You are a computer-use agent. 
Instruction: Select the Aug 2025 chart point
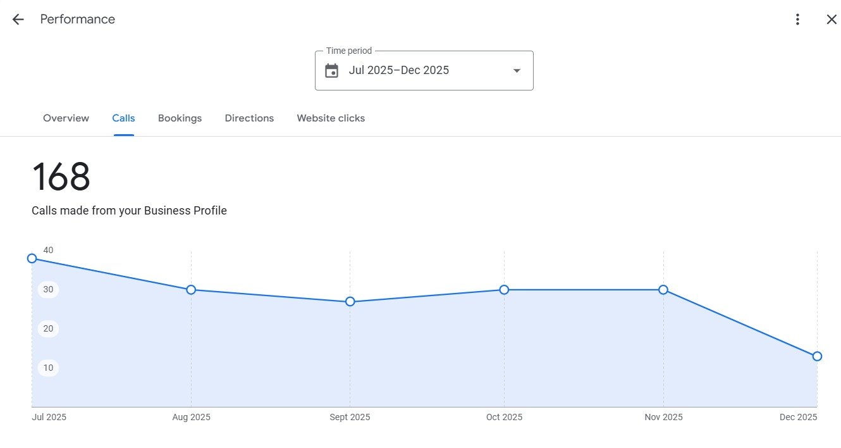pos(191,290)
